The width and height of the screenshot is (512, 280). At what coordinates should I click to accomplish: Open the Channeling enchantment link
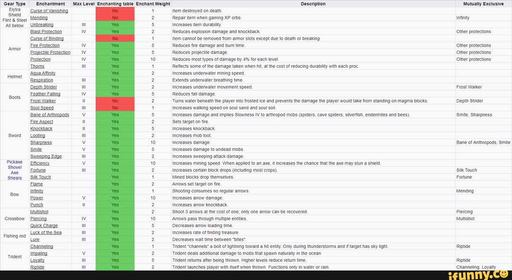pyautogui.click(x=42, y=246)
